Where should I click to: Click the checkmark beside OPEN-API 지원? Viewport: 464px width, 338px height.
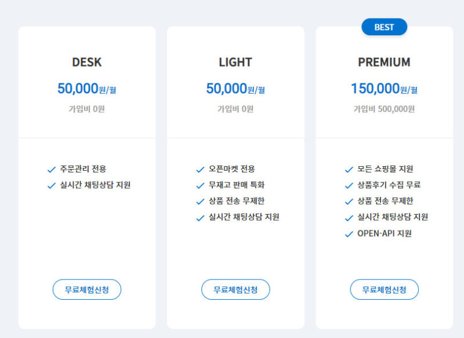point(349,234)
